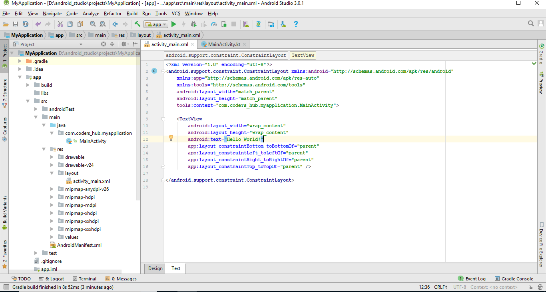Click the Save All floppy disk icon
The image size is (546, 292).
16,24
